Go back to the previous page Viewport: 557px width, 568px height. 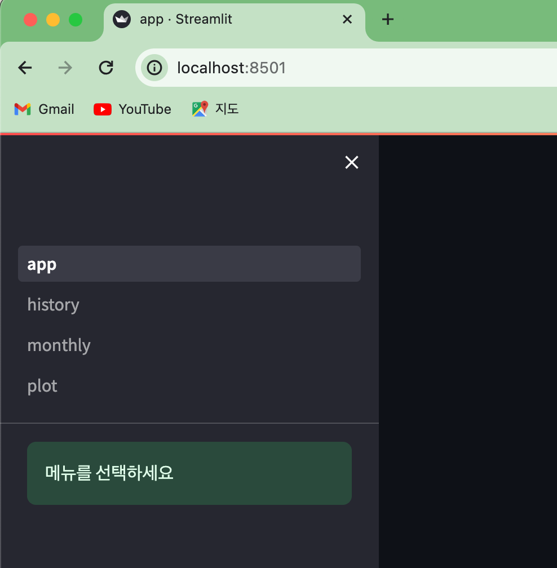click(25, 68)
